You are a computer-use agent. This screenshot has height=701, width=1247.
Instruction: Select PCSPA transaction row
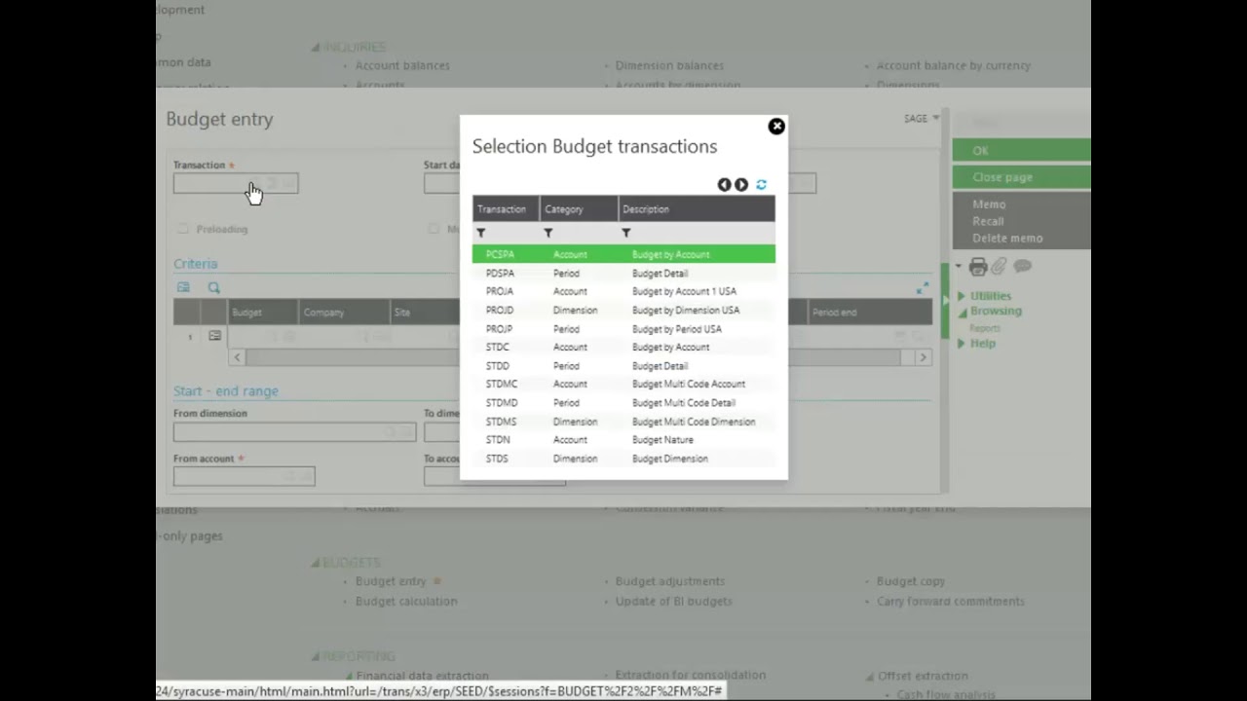tap(623, 255)
